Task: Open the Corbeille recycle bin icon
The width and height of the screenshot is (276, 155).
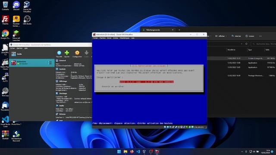Action: pyautogui.click(x=5, y=6)
